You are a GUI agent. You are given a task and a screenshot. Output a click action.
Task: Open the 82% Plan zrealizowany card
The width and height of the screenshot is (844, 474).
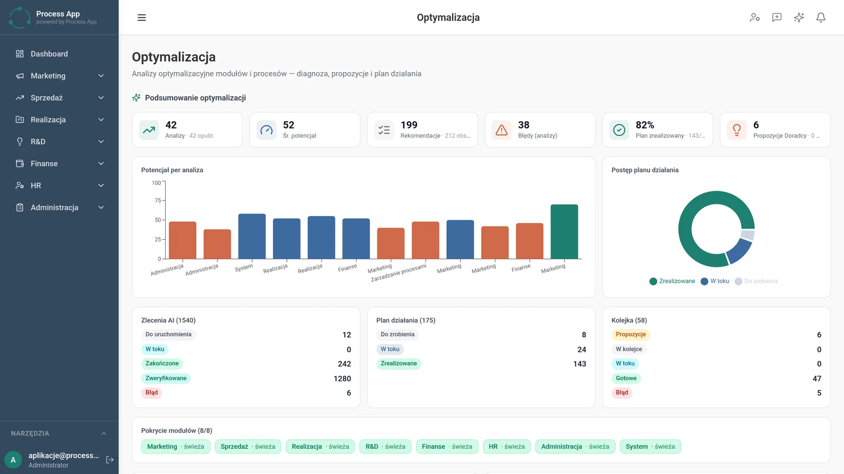coord(658,130)
